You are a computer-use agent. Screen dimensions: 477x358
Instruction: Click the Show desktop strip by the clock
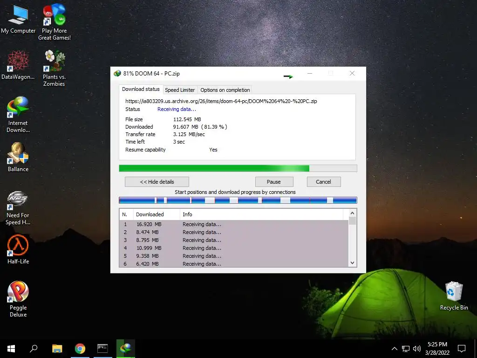tap(476, 349)
